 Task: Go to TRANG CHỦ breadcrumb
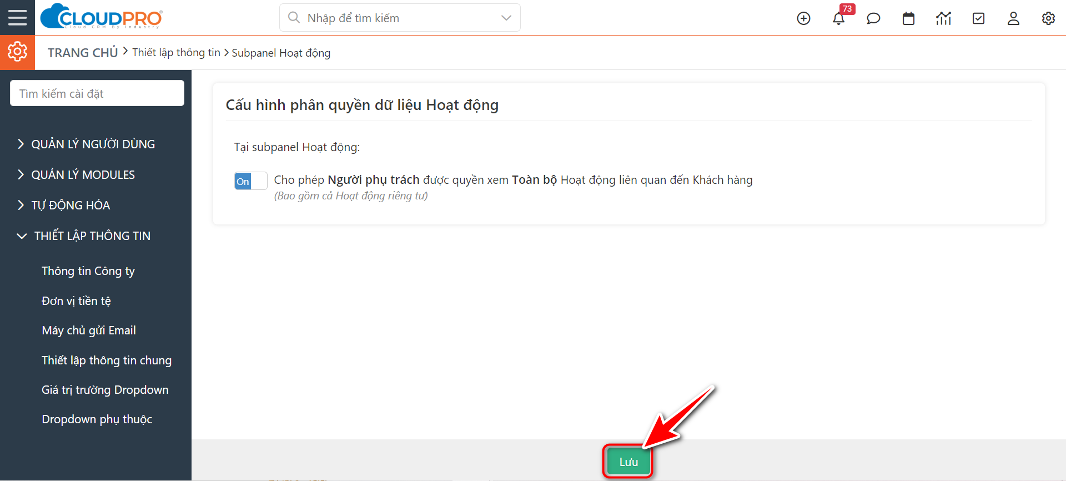click(83, 53)
